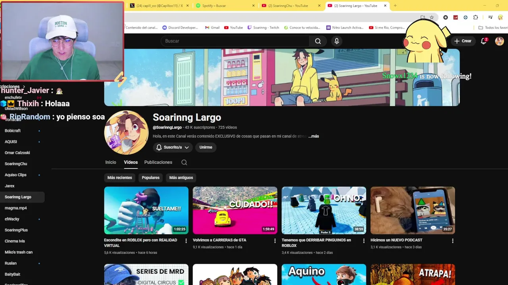Select the channel Vídeos tab
This screenshot has height=285, width=508.
click(x=131, y=162)
